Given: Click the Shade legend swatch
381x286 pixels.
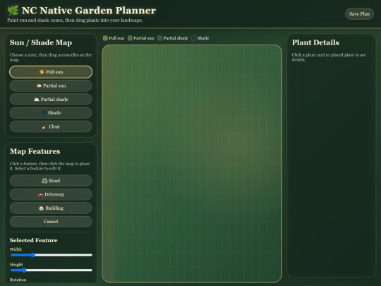Looking at the screenshot, I should pyautogui.click(x=193, y=38).
